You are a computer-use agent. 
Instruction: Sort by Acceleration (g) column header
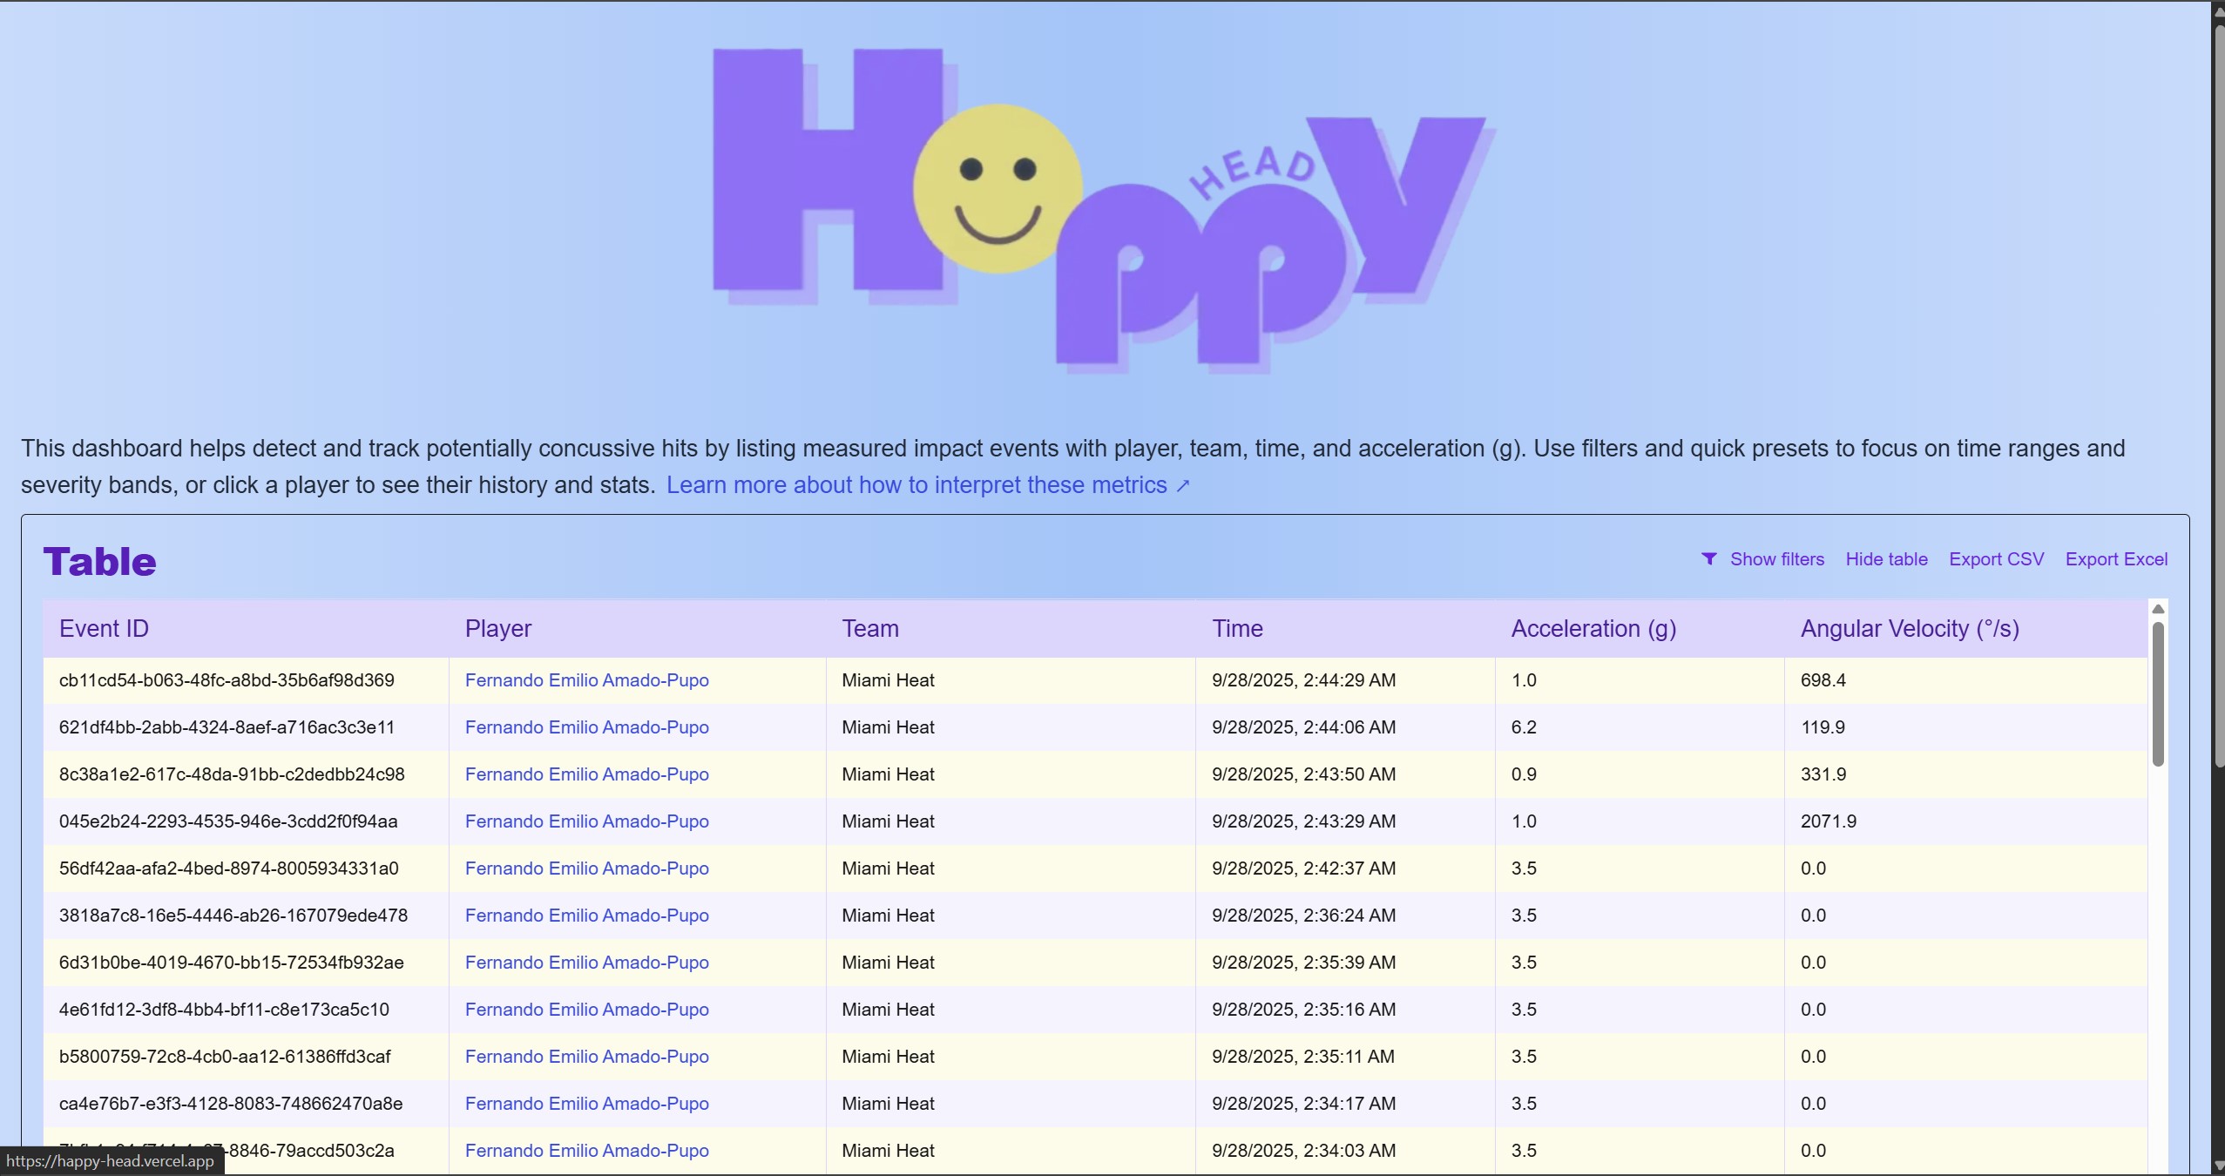coord(1593,629)
